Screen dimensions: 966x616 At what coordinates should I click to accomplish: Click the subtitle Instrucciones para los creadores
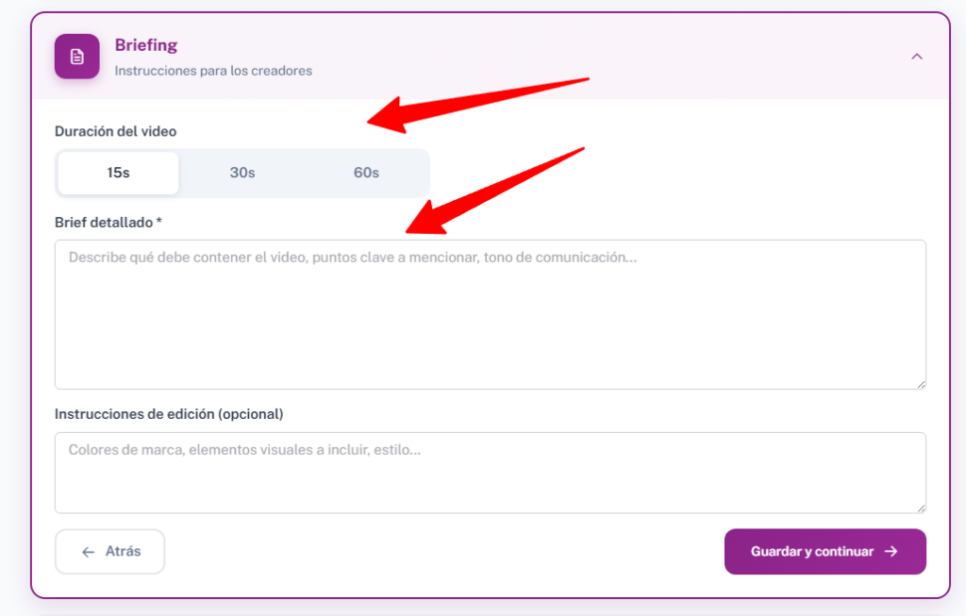[213, 71]
